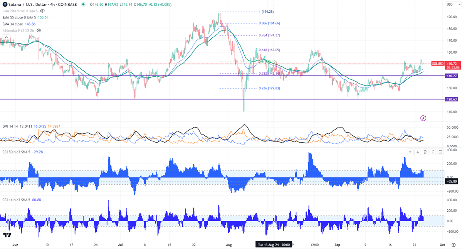The width and height of the screenshot is (462, 249).
Task: Maximize the CCI 50 pane
Action: 440,152
